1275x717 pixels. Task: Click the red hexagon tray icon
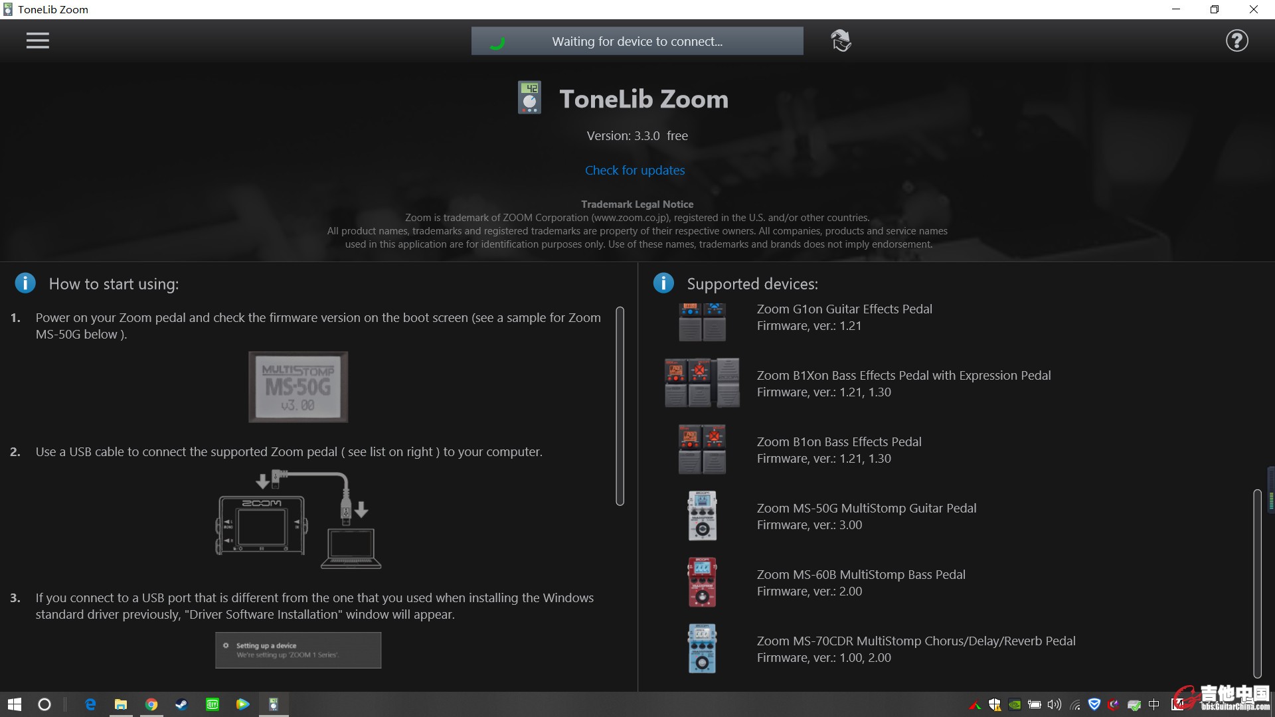1114,704
